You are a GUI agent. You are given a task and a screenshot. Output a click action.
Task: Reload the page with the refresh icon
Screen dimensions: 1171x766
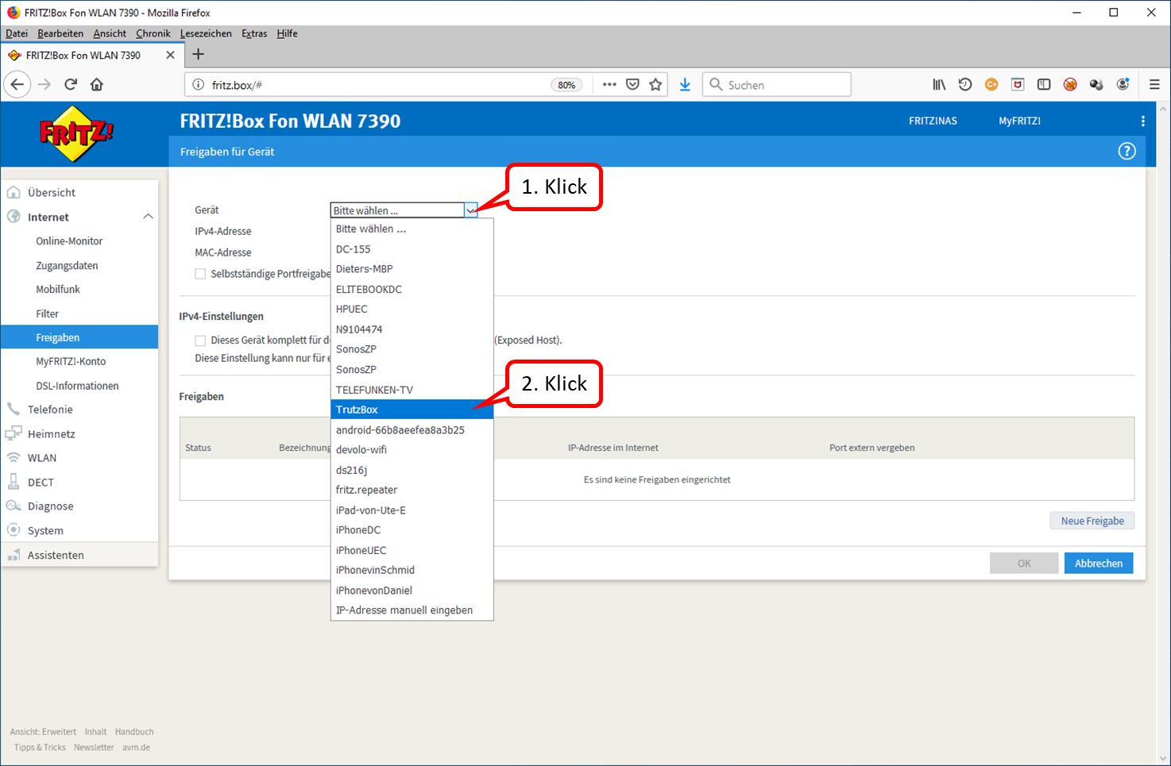click(71, 84)
